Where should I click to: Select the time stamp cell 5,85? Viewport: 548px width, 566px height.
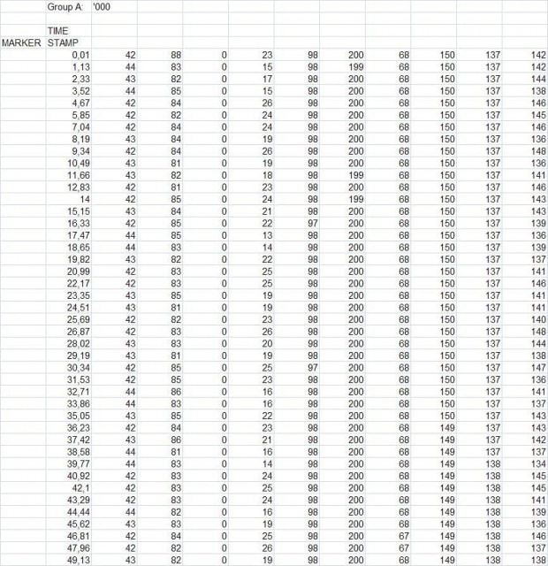[69, 115]
